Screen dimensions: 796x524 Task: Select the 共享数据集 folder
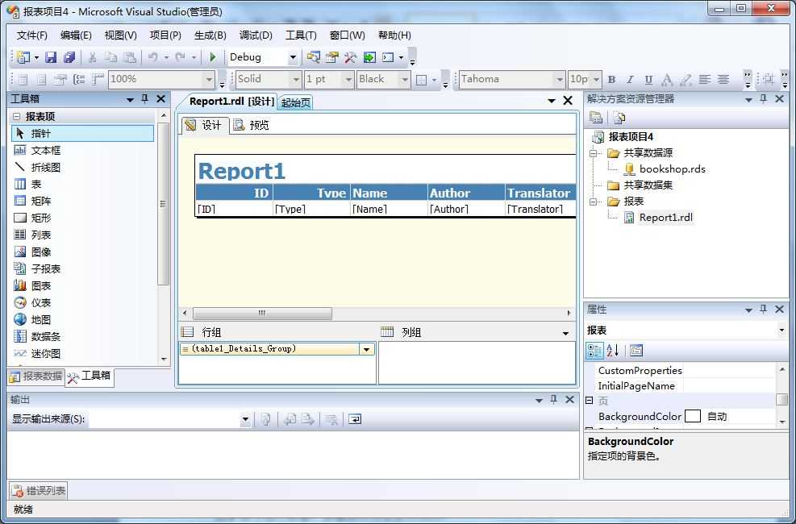648,185
